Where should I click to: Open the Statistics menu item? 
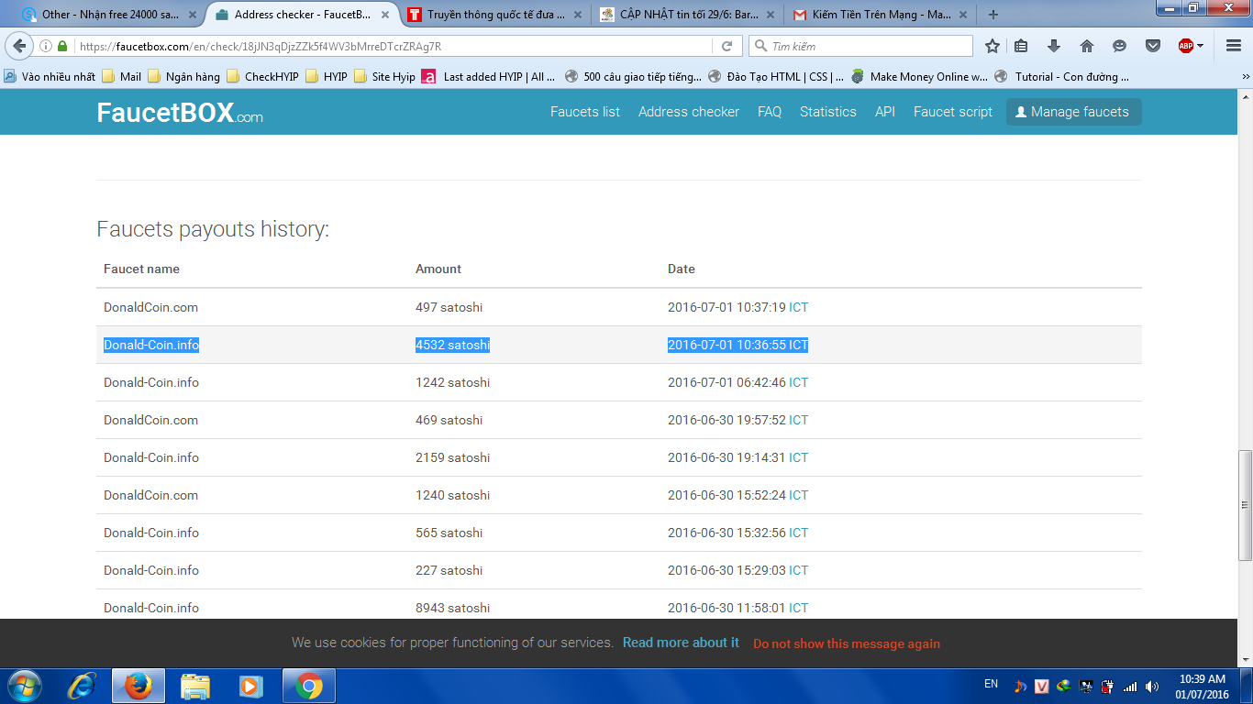(828, 112)
